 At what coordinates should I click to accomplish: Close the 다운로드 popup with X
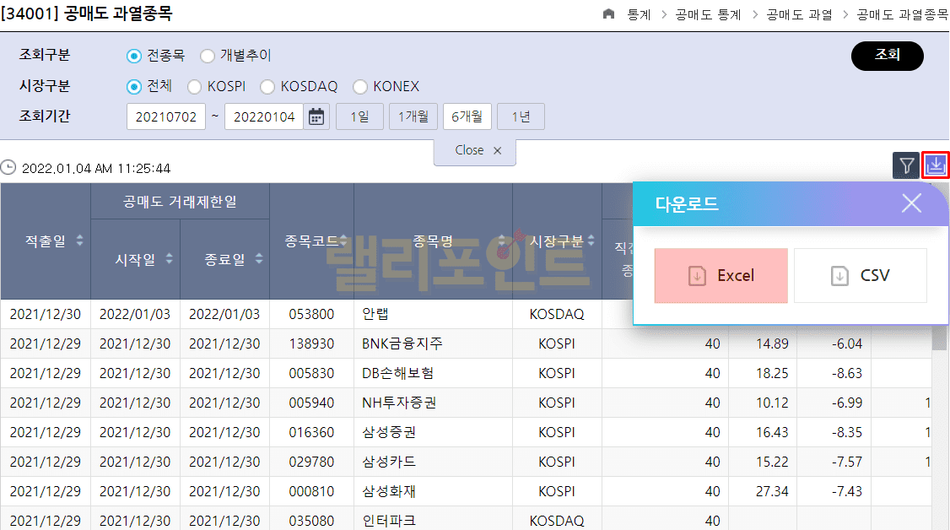click(911, 203)
